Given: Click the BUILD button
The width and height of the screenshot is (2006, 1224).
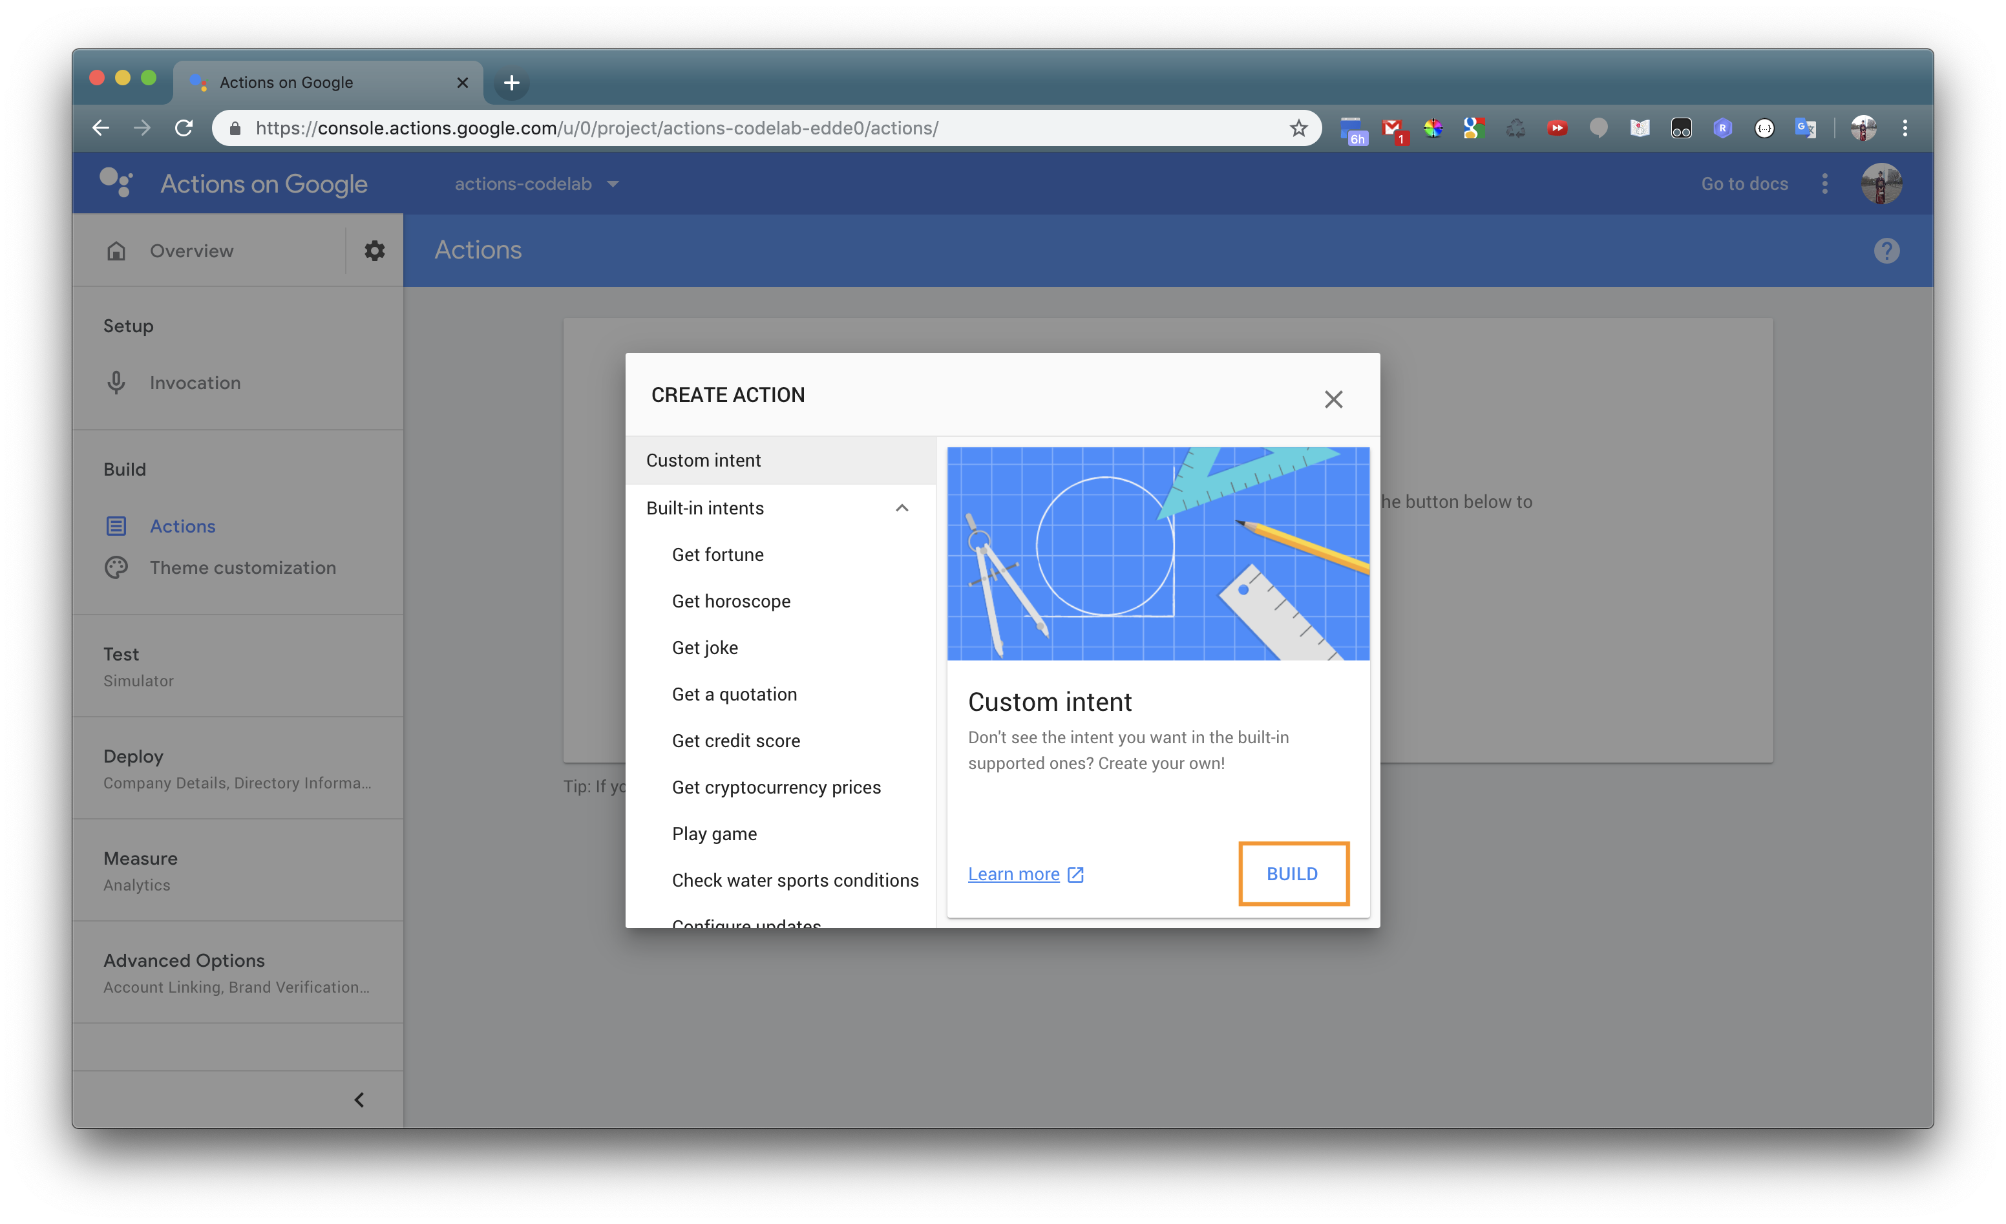Looking at the screenshot, I should coord(1292,874).
